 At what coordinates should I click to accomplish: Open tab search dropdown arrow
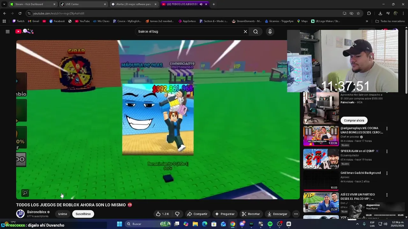(x=4, y=4)
